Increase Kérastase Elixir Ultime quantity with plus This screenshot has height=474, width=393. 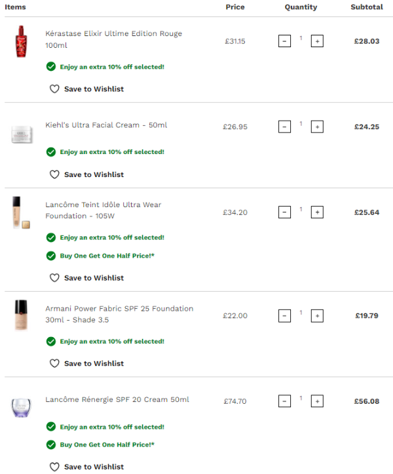pyautogui.click(x=317, y=41)
